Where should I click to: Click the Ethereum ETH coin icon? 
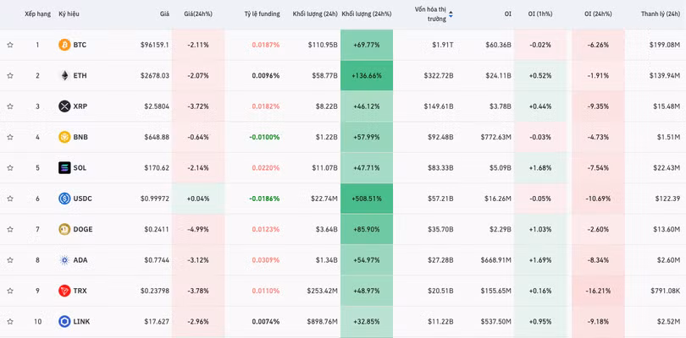pyautogui.click(x=64, y=75)
